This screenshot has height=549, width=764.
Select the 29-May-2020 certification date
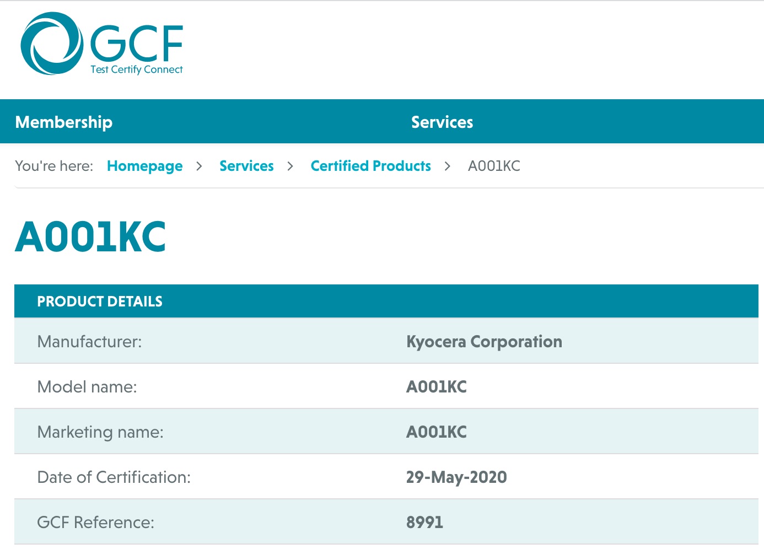pos(456,477)
